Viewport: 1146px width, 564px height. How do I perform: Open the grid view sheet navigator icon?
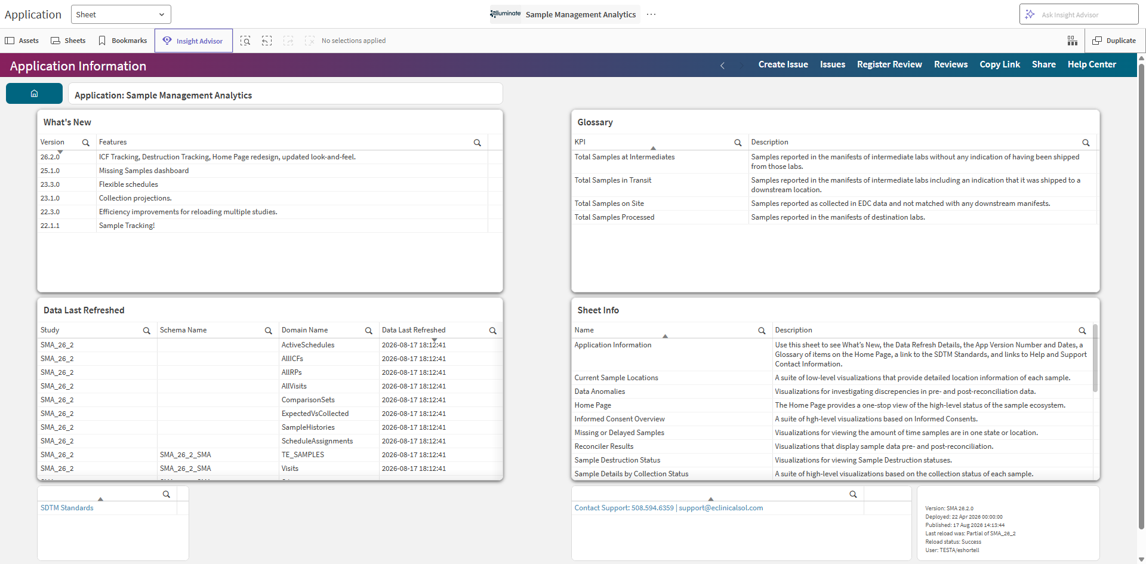click(1073, 41)
